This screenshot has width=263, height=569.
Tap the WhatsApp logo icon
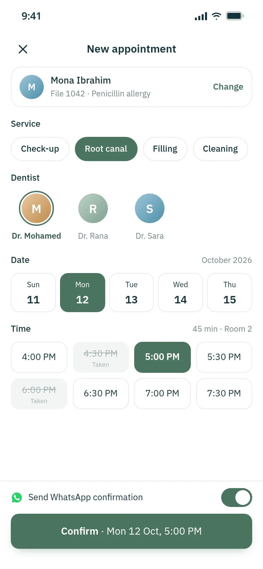17,498
